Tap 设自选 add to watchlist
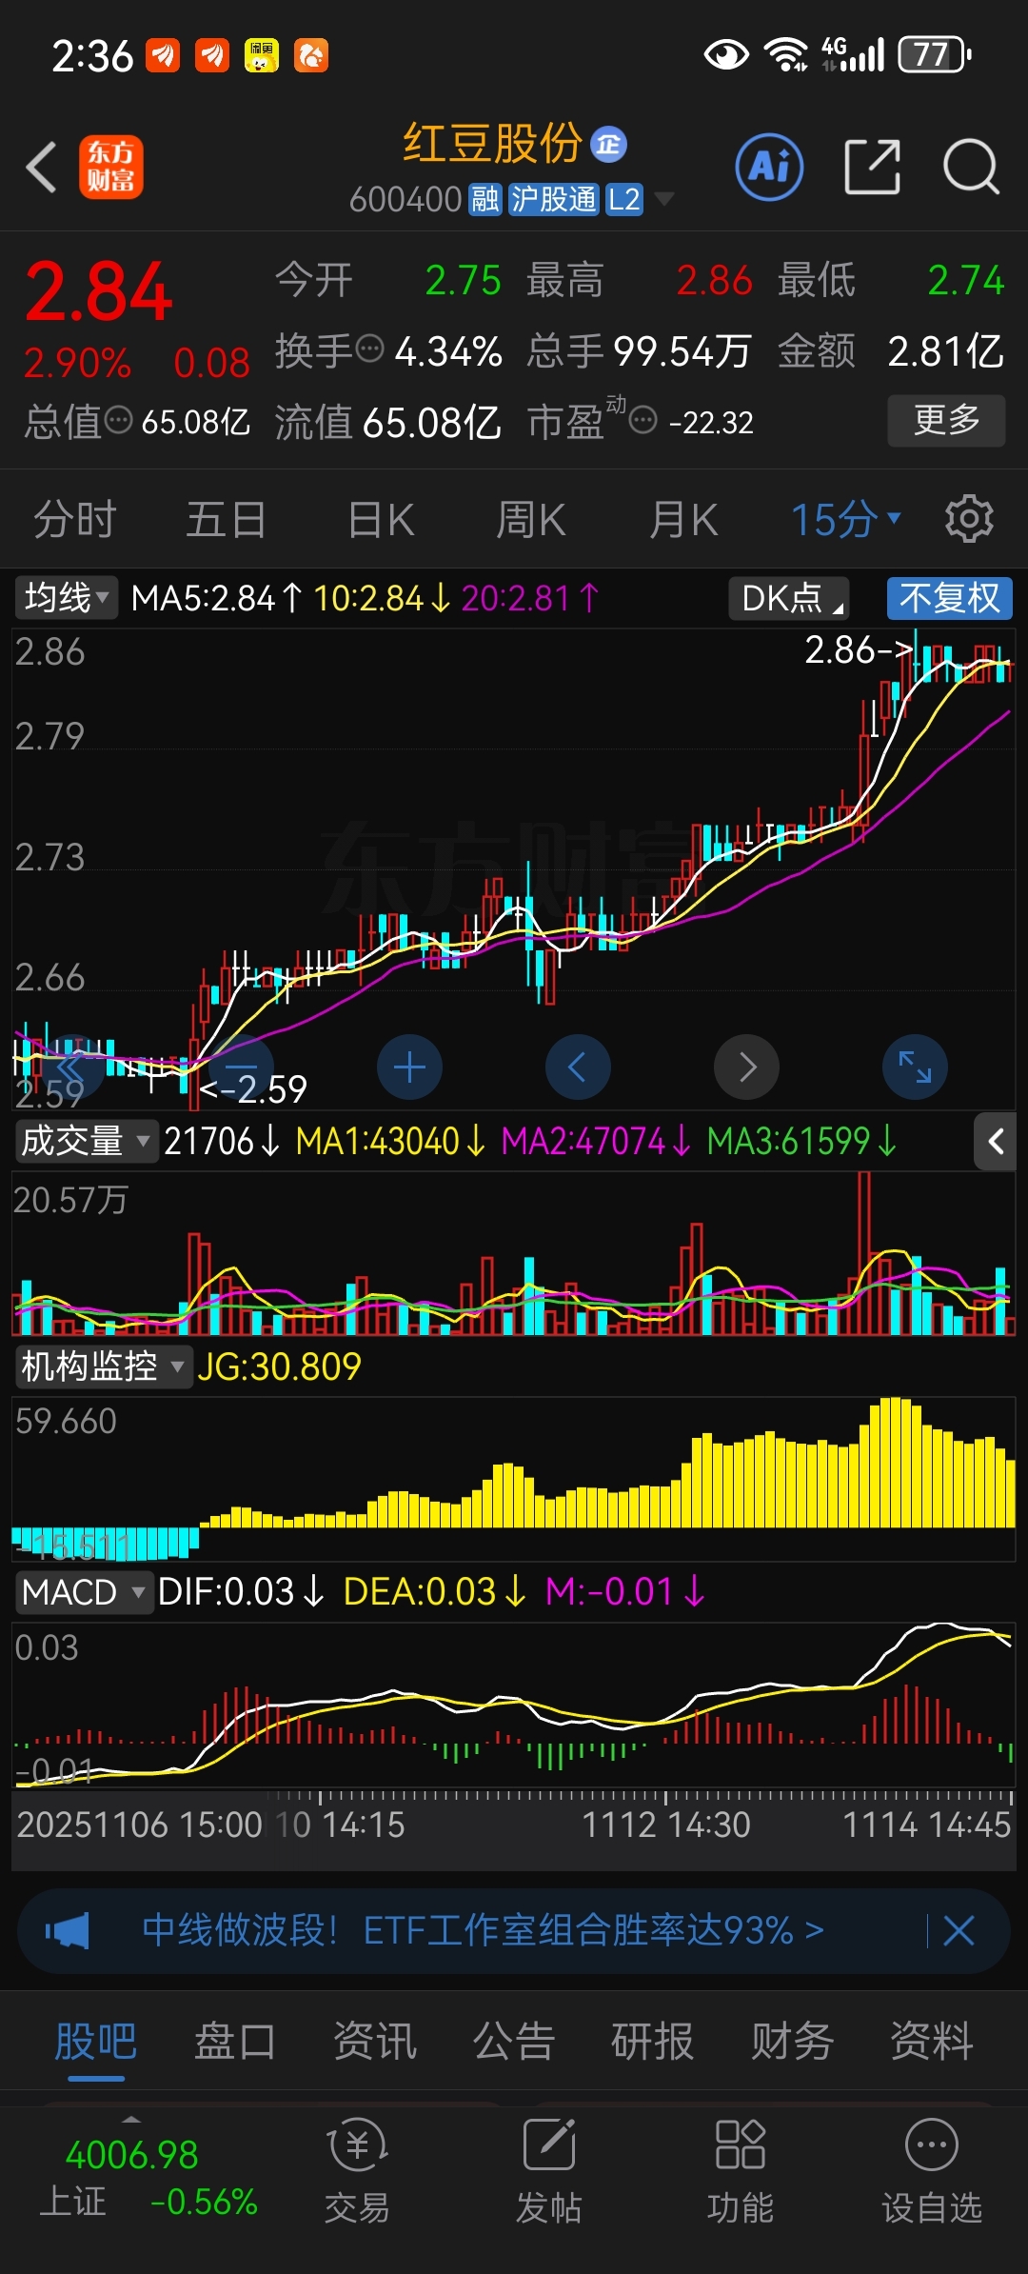The height and width of the screenshot is (2274, 1028). click(x=932, y=2170)
